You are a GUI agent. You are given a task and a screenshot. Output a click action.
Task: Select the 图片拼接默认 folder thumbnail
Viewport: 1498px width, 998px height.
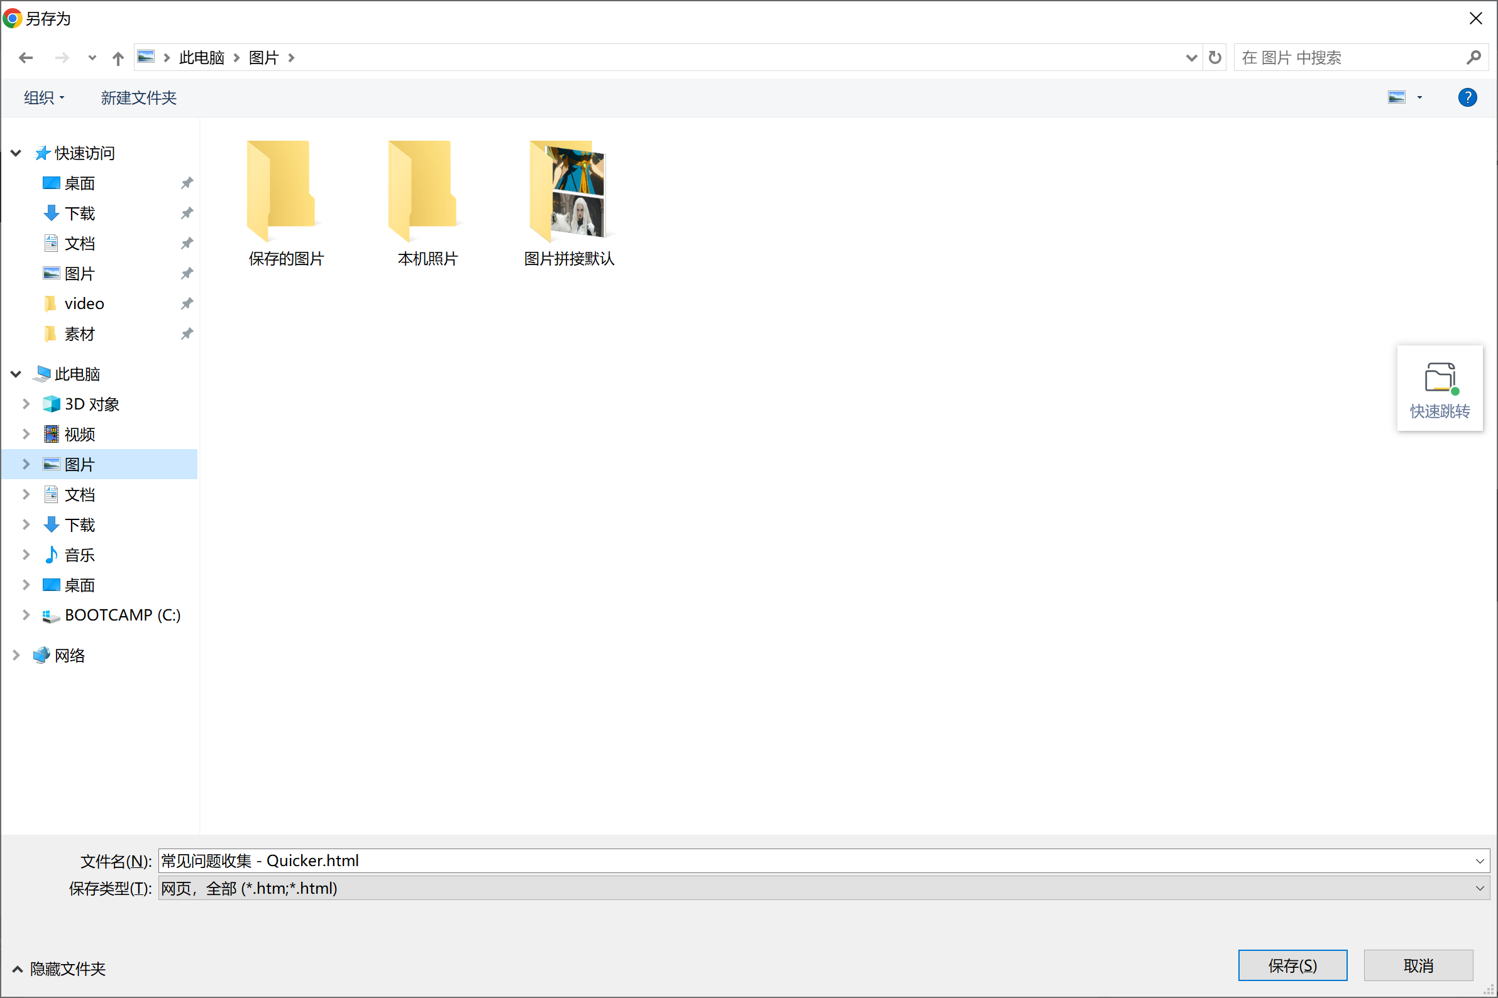[x=569, y=203]
